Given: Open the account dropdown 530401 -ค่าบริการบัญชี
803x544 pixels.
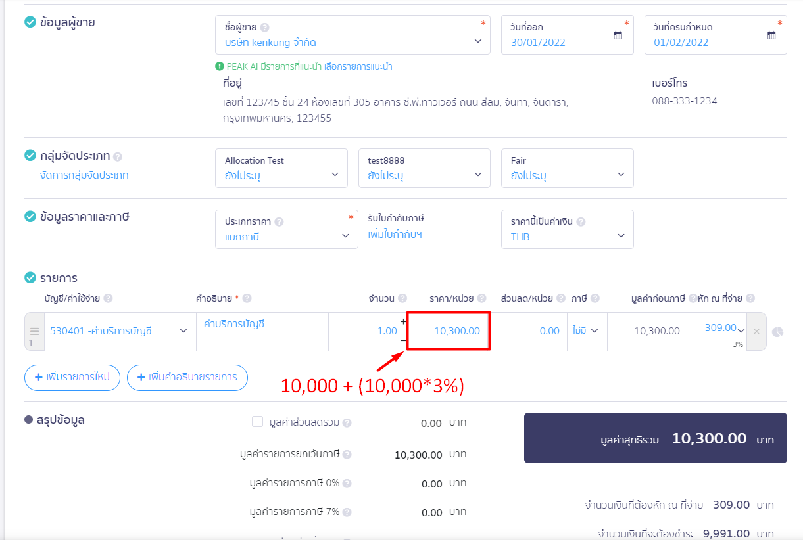Looking at the screenshot, I should pos(120,331).
